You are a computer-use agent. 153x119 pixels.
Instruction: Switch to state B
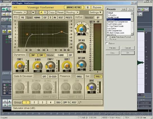tap(45, 12)
